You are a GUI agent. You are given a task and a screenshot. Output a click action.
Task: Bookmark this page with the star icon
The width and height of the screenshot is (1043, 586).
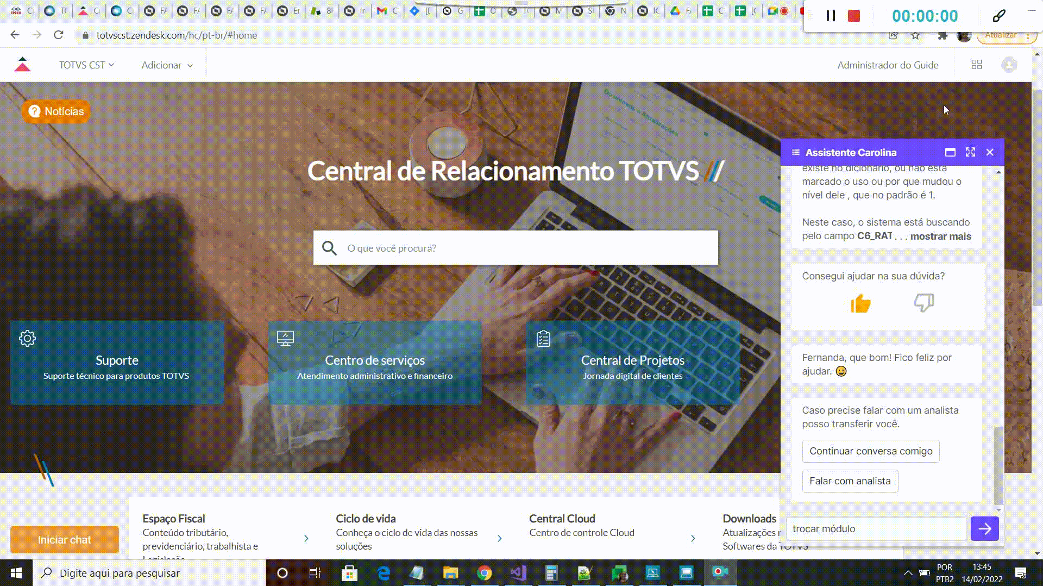(x=916, y=35)
